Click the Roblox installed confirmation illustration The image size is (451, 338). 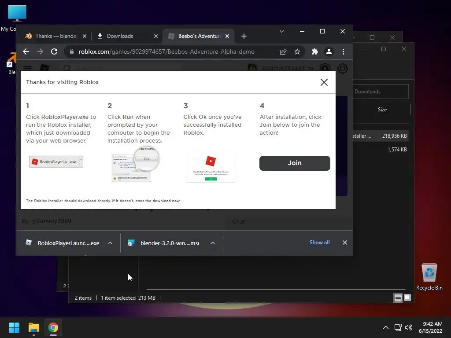[x=211, y=167]
